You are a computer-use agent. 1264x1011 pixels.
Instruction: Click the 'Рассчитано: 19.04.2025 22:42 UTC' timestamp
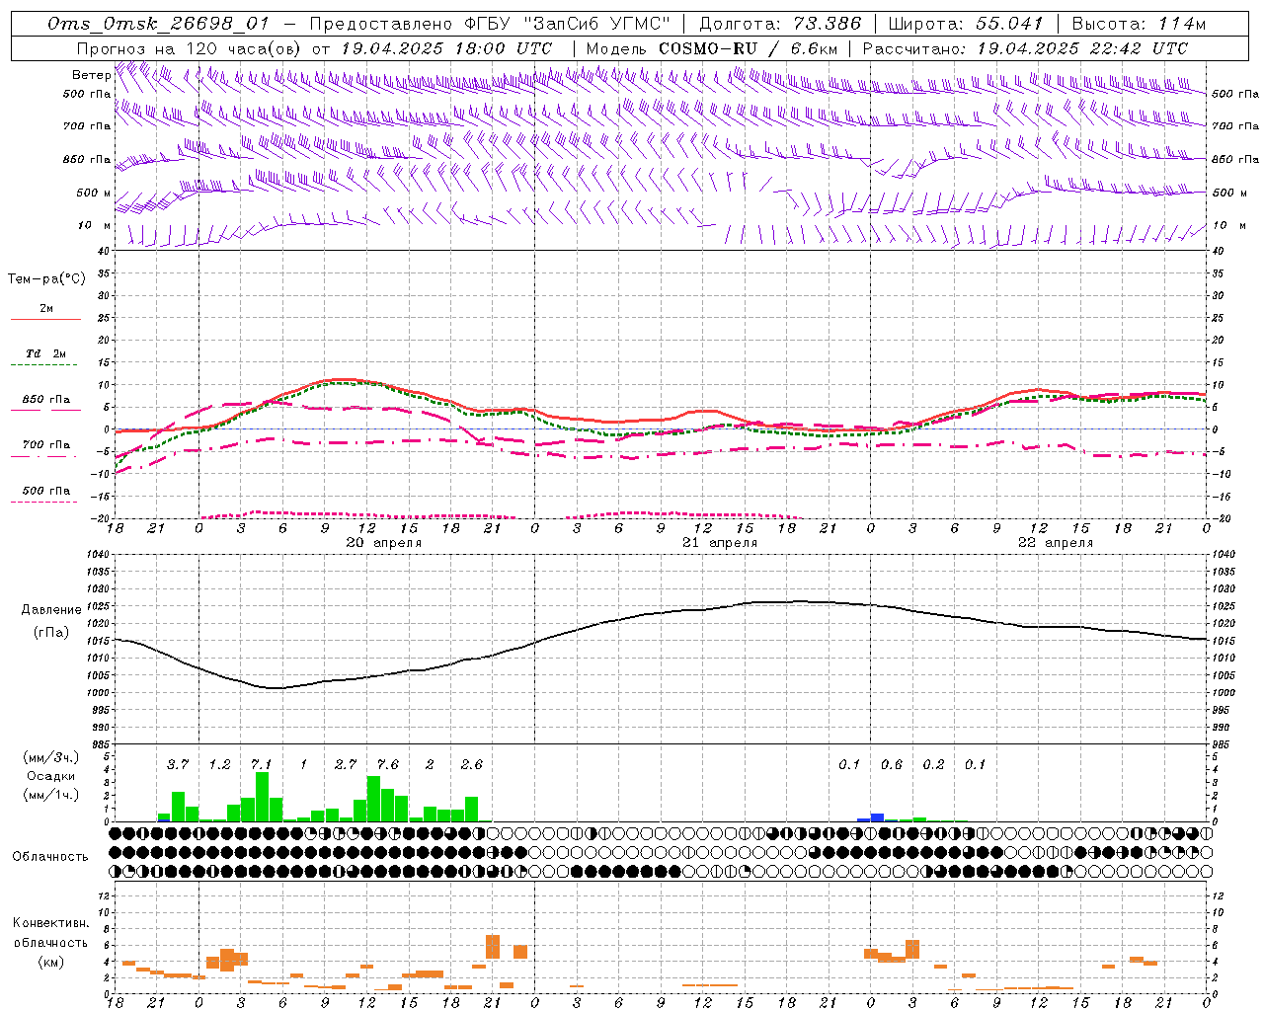pyautogui.click(x=1025, y=48)
